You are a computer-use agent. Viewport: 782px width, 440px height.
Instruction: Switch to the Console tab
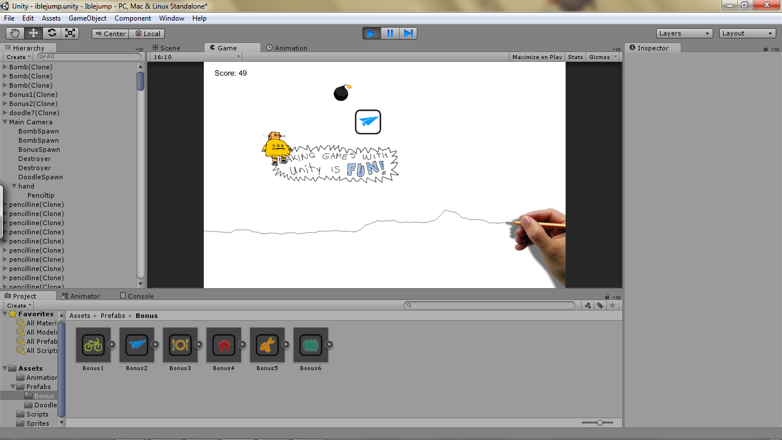coord(137,296)
